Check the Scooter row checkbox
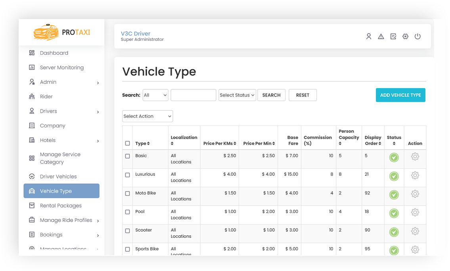Image resolution: width=450 pixels, height=271 pixels. 127,231
